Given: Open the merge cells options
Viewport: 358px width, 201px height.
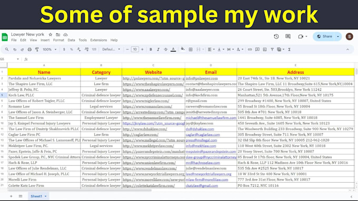Looking at the screenshot, I should [200, 49].
